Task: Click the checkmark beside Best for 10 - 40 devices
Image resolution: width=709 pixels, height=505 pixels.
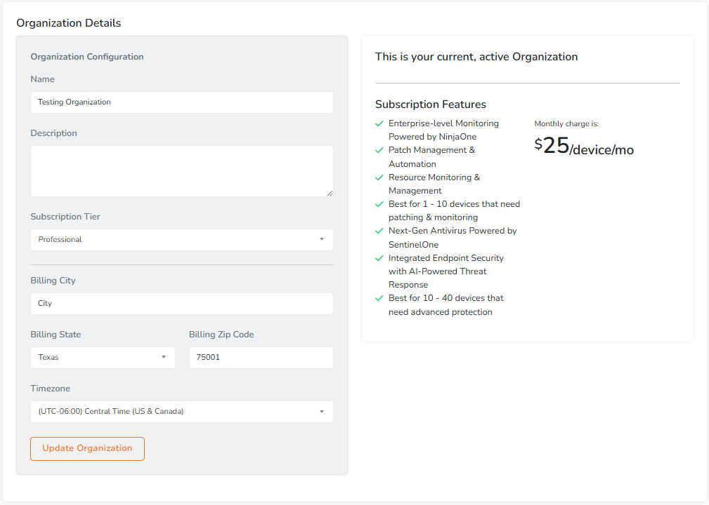Action: [379, 298]
